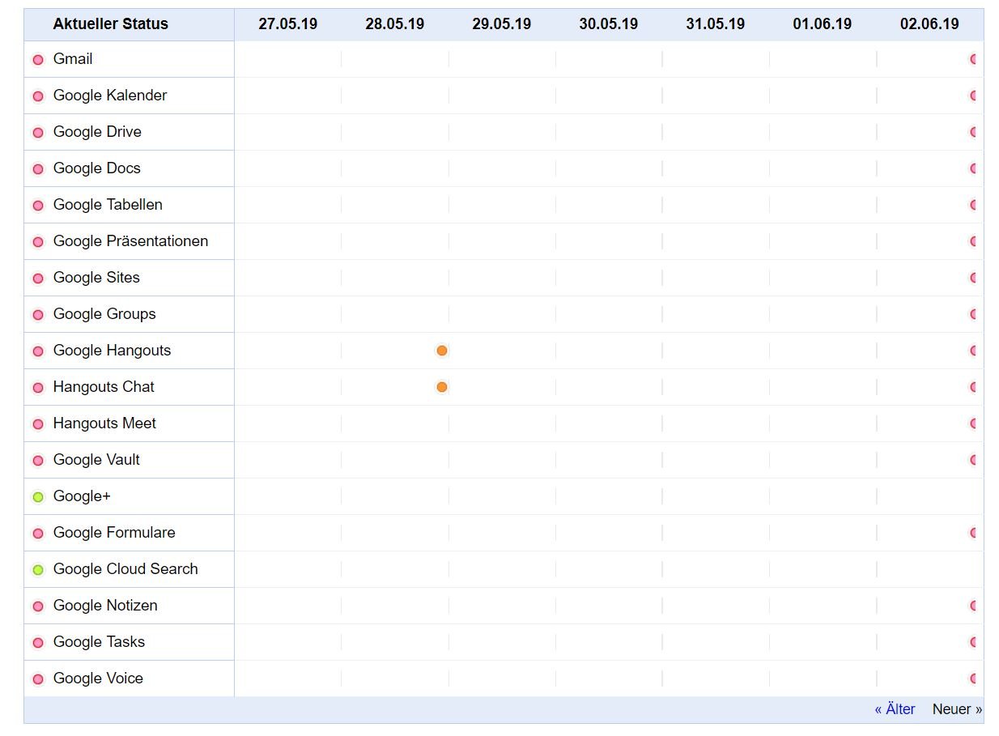Click the Neuer navigation link
The image size is (999, 736).
pos(957,709)
